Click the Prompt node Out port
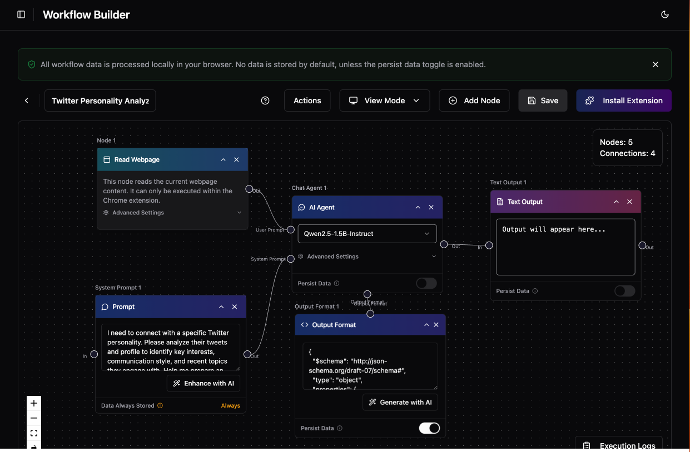 pos(247,354)
